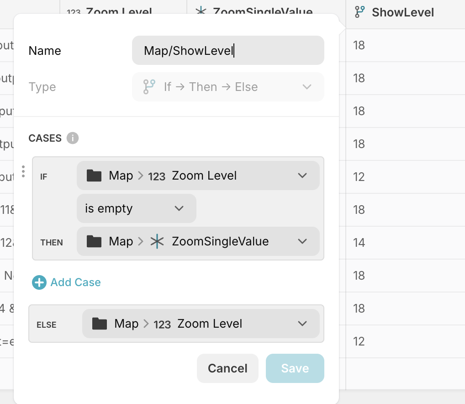Click the branch icon in ShowLevel column header
This screenshot has width=465, height=404.
[360, 12]
